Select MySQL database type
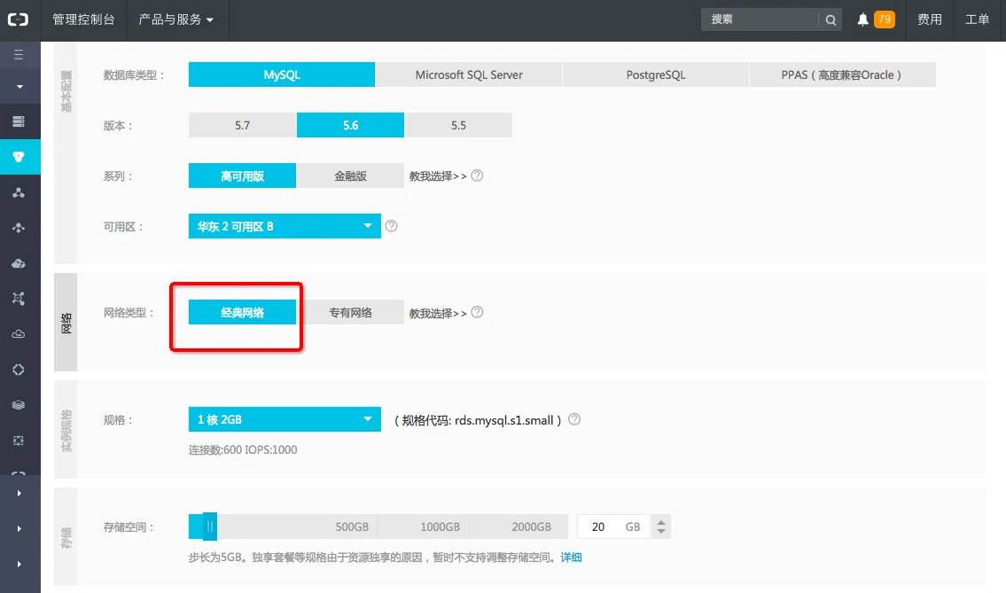 (x=282, y=74)
